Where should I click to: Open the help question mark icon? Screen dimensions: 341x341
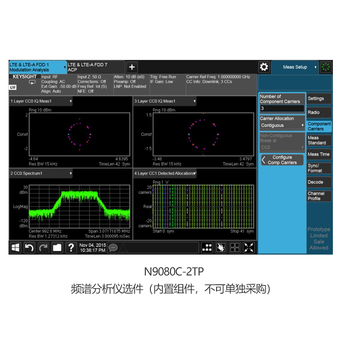(x=71, y=248)
